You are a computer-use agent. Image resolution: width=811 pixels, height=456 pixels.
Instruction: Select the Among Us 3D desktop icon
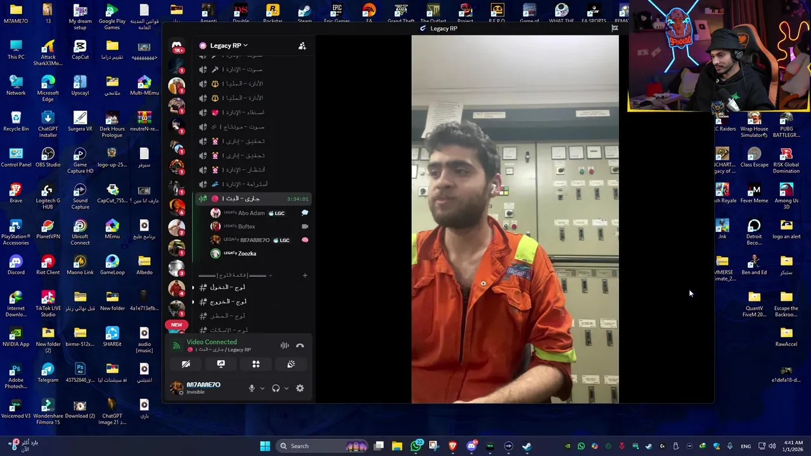pos(786,196)
